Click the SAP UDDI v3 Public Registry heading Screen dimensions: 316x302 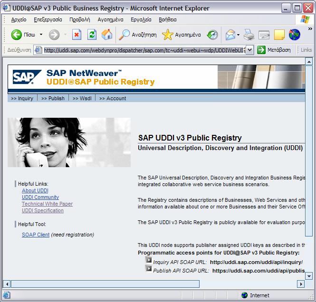(190, 138)
